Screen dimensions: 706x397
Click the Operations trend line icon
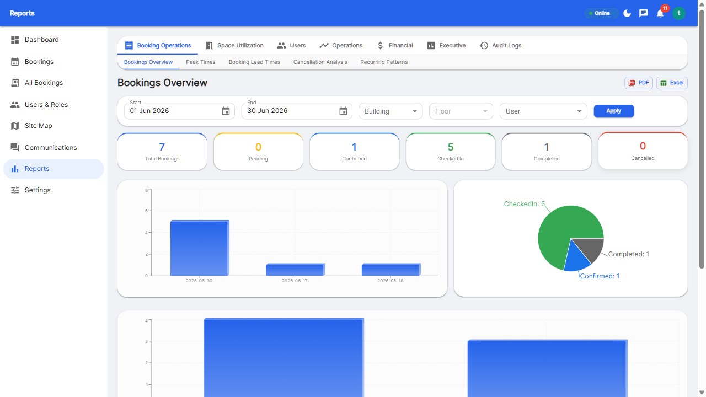click(324, 46)
